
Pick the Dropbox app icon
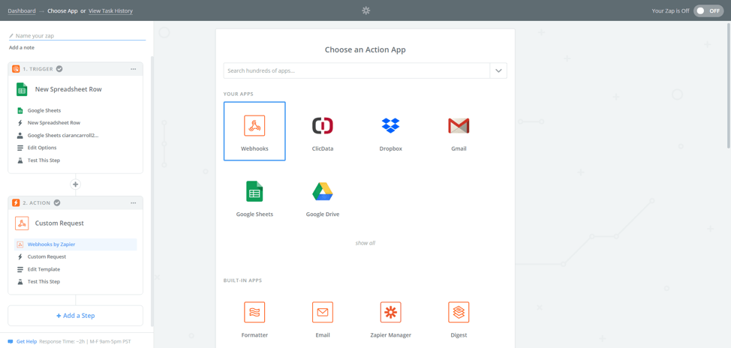tap(391, 125)
